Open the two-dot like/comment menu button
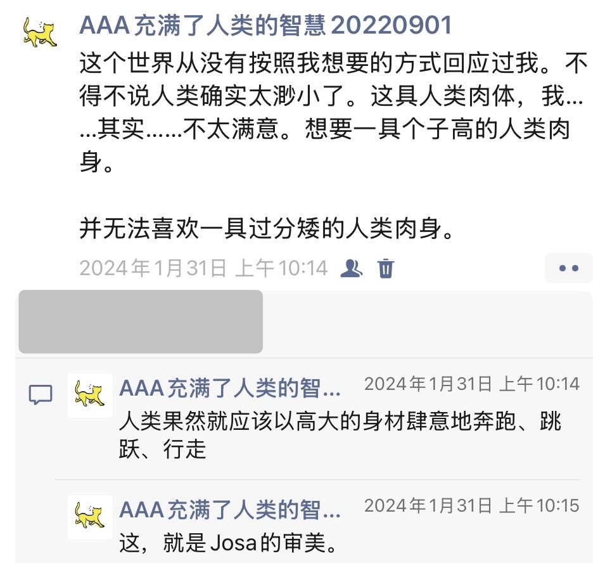The width and height of the screenshot is (605, 563). point(569,268)
